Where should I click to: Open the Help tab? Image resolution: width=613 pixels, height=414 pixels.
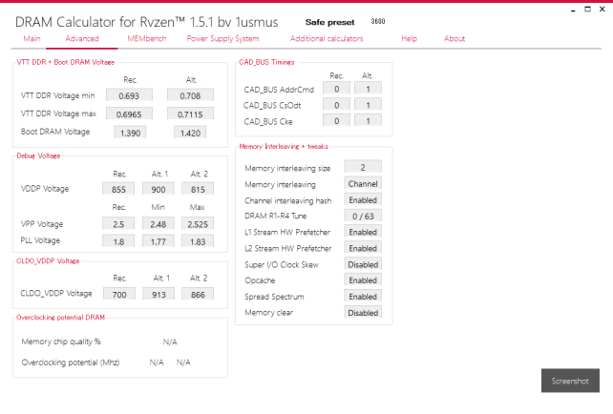point(409,39)
